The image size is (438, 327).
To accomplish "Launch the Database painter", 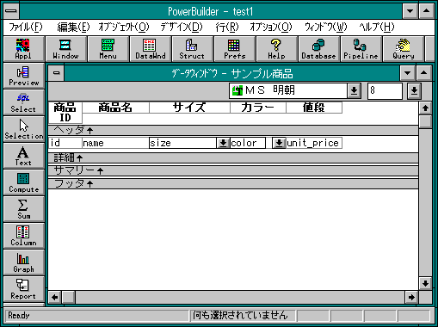I will (318, 49).
